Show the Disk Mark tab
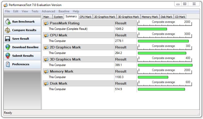Screen dimensions: 203x119 pyautogui.click(x=166, y=17)
